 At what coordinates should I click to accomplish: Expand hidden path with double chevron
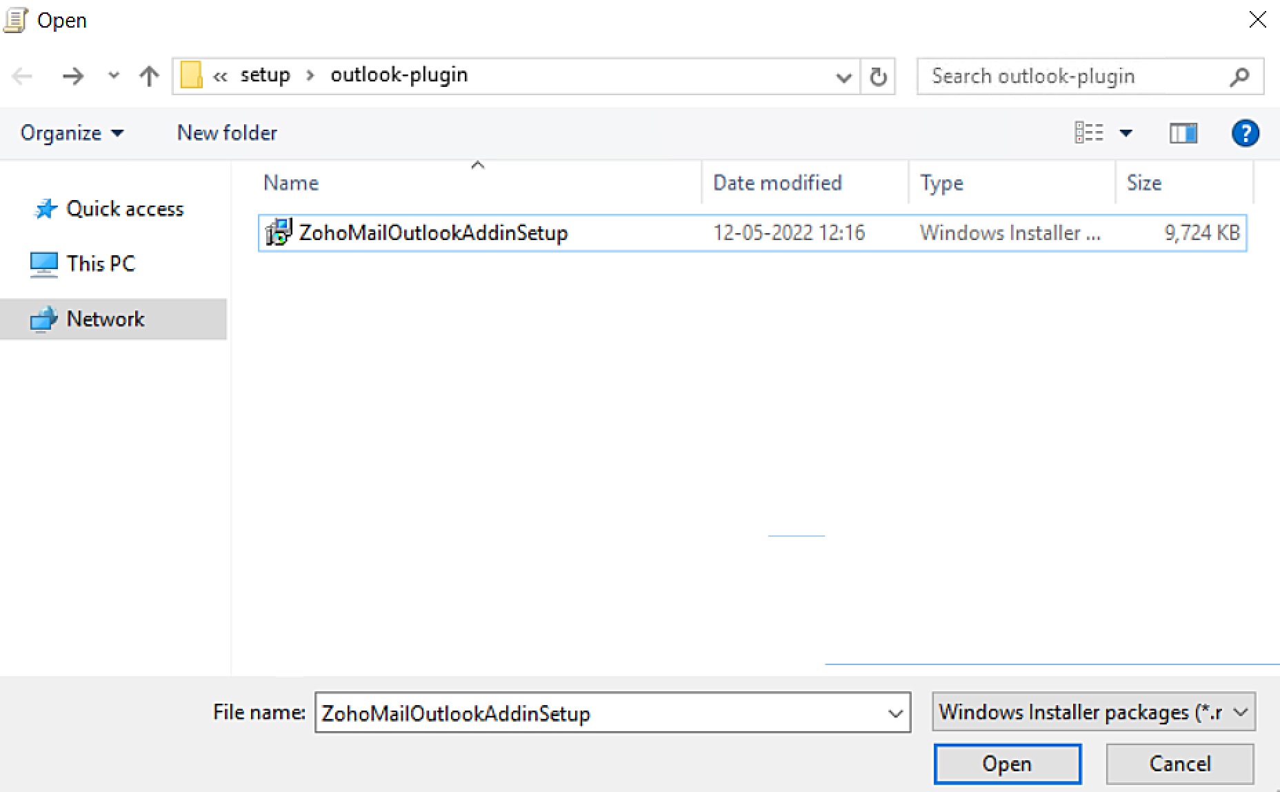pos(220,77)
